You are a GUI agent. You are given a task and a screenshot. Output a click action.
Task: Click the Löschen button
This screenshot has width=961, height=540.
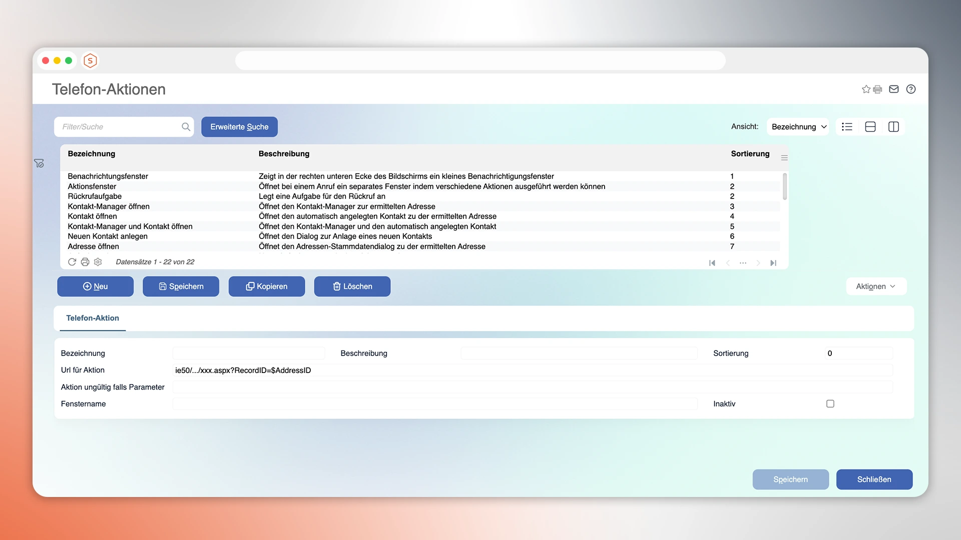pos(352,286)
